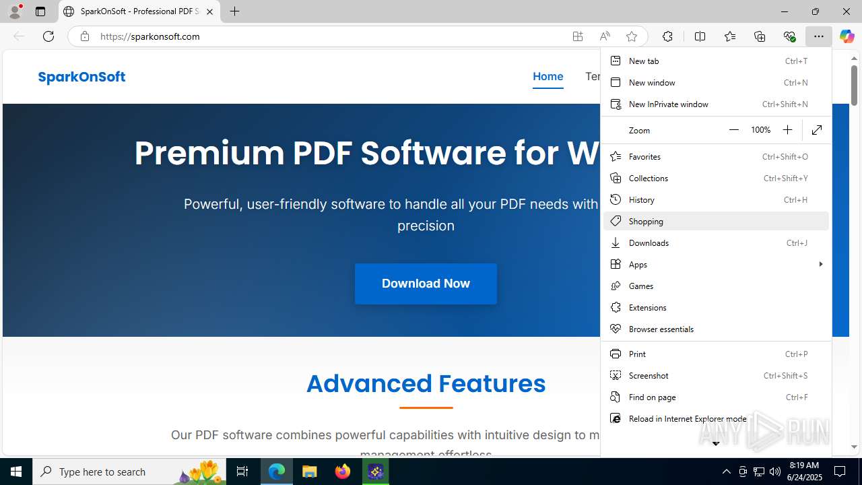Expand the Apps submenu
The width and height of the screenshot is (862, 485).
coord(716,264)
